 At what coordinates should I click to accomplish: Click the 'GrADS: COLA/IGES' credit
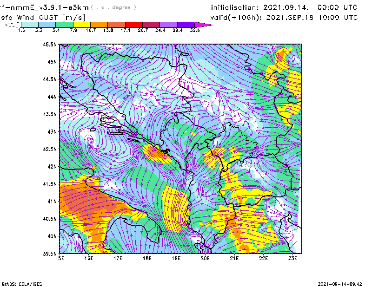(x=21, y=284)
